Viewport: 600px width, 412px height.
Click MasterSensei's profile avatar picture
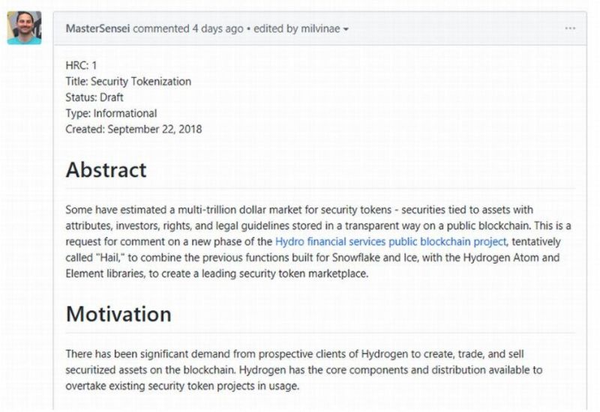(x=24, y=28)
